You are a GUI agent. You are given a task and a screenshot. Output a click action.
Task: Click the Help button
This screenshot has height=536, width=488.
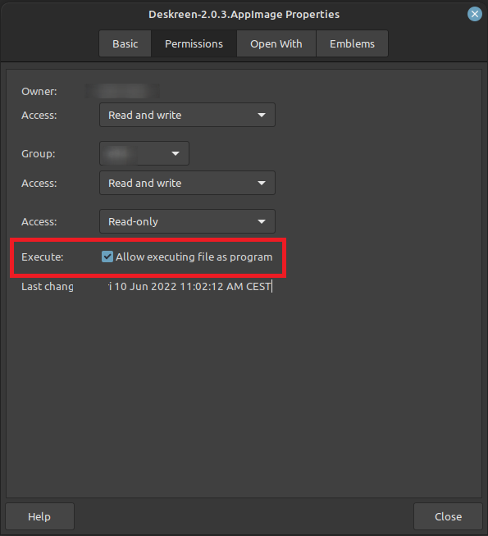coord(39,516)
